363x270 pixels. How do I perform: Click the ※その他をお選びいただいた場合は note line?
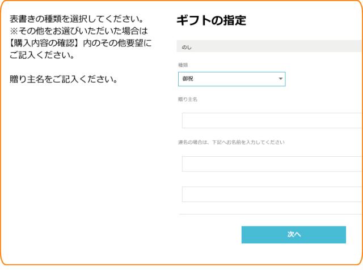[x=78, y=32]
